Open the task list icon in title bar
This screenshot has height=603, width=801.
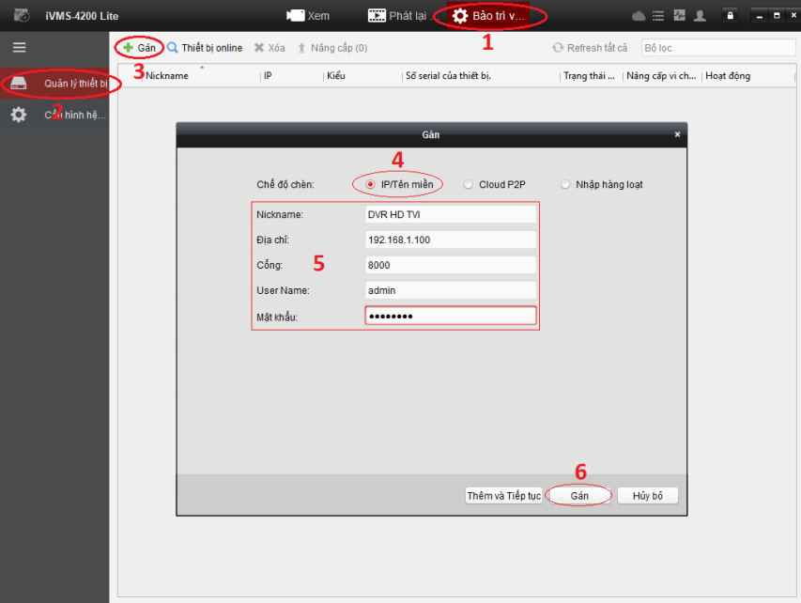(x=658, y=16)
